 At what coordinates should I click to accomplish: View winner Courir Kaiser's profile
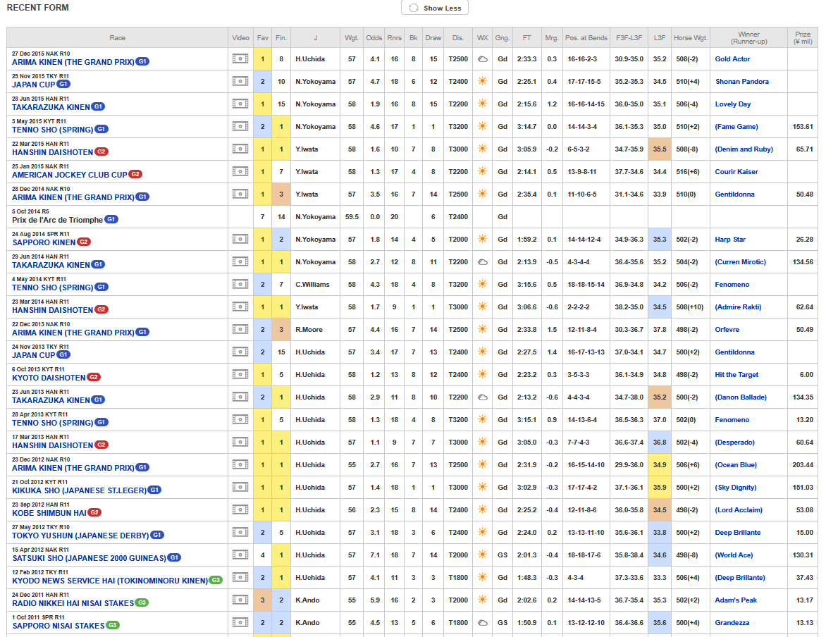pyautogui.click(x=736, y=172)
